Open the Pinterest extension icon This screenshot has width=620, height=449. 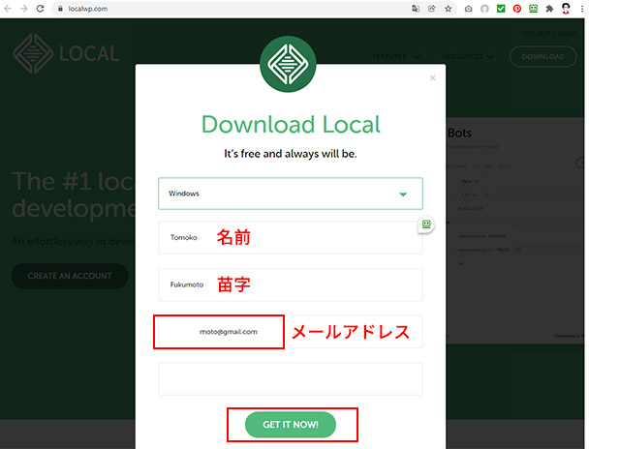pos(516,9)
